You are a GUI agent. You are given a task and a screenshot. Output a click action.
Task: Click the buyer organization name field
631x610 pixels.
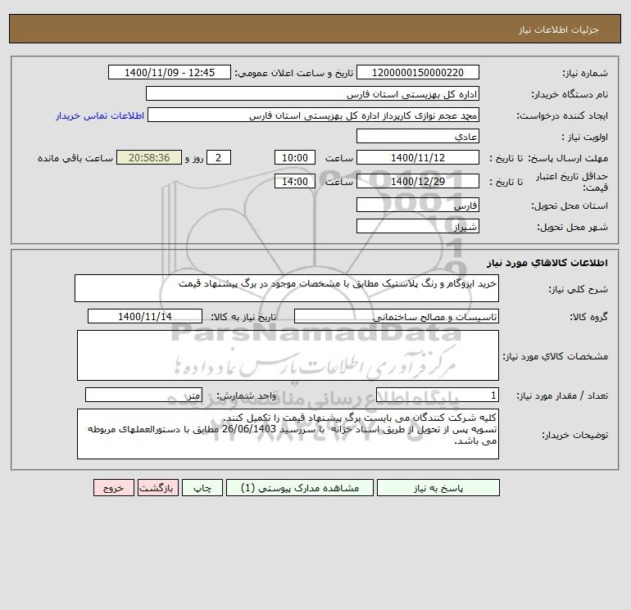312,93
